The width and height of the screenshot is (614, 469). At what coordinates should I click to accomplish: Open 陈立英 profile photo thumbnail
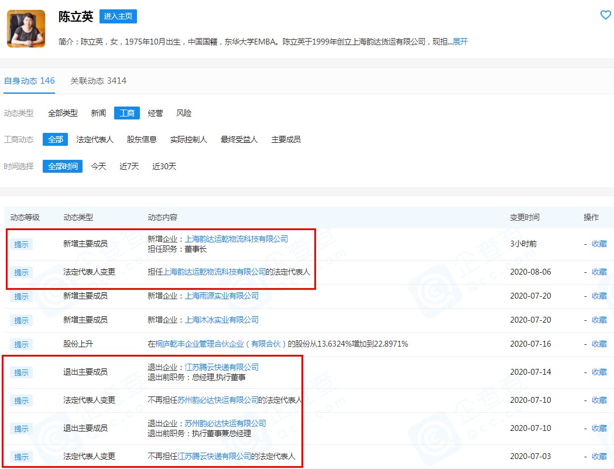click(26, 29)
